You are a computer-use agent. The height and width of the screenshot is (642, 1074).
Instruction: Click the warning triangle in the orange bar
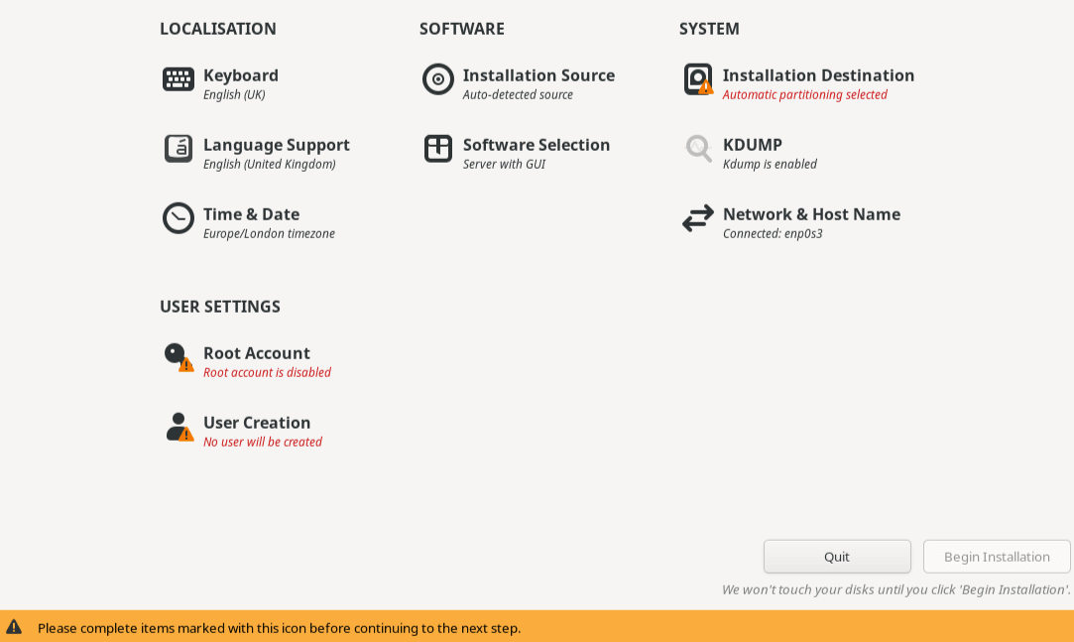pos(14,627)
